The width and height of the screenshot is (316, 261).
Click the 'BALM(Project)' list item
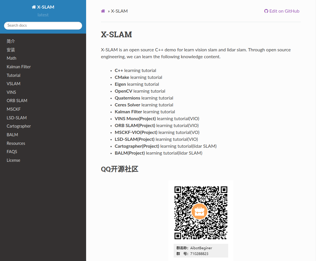tap(159, 153)
